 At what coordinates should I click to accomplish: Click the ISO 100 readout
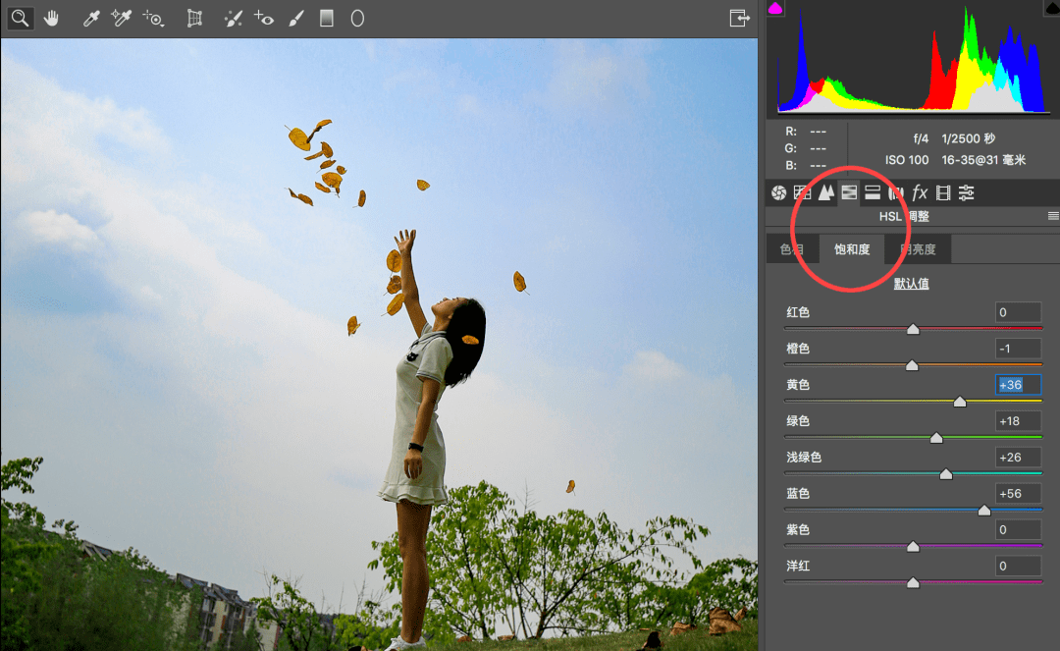click(x=907, y=160)
